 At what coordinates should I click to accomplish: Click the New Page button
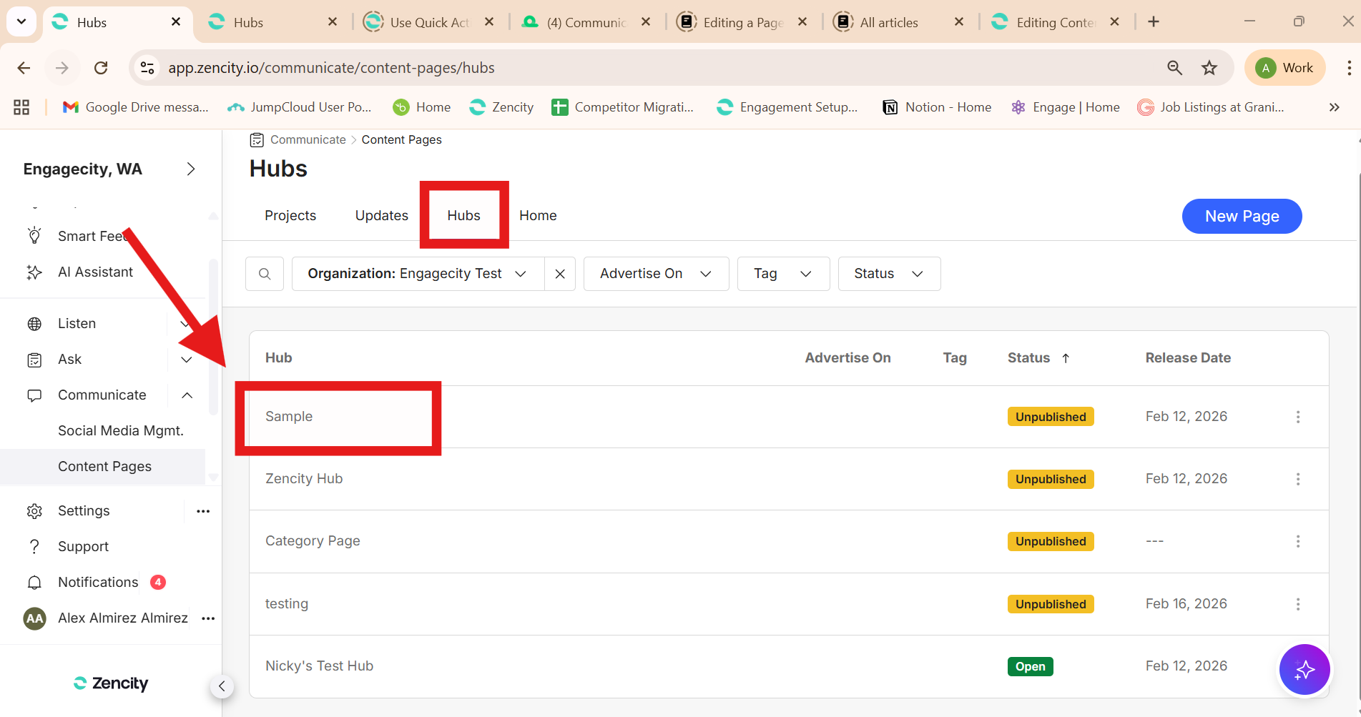coord(1241,216)
